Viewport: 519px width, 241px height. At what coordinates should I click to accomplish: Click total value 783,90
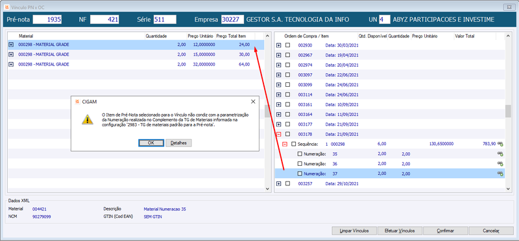489,144
